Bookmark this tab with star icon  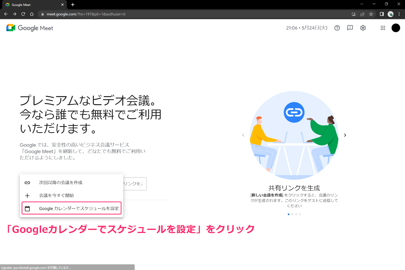[x=371, y=14]
